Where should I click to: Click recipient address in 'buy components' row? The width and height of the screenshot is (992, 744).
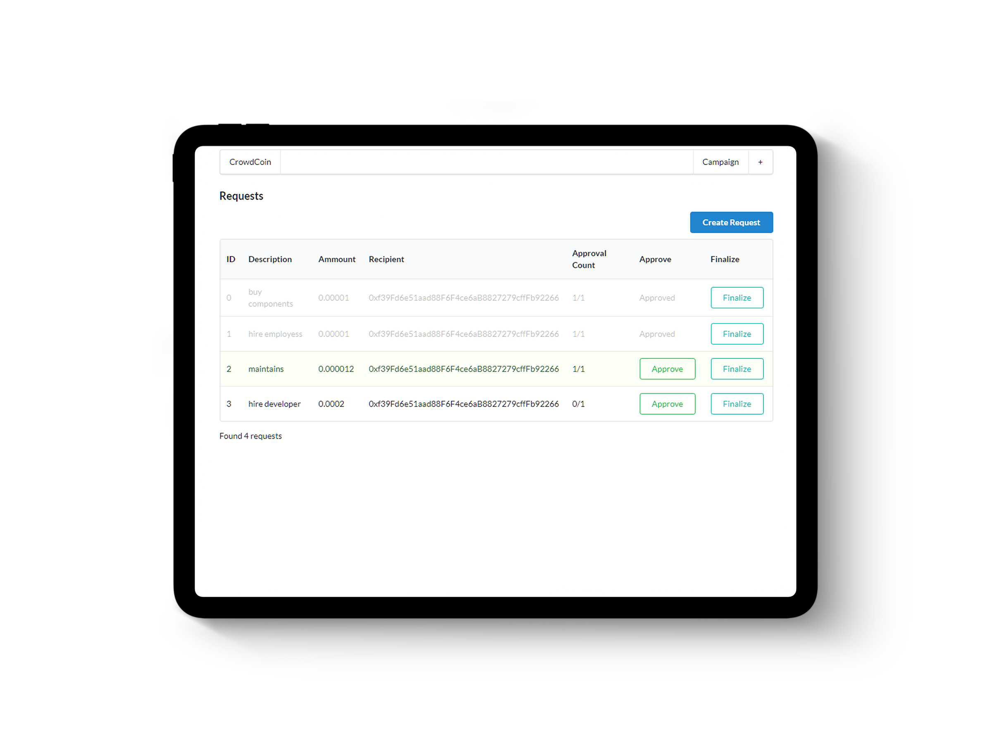(464, 298)
